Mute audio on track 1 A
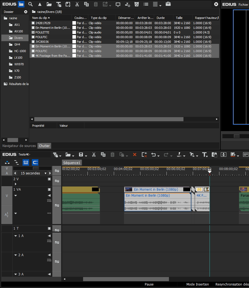249x288 pixels. [49, 236]
